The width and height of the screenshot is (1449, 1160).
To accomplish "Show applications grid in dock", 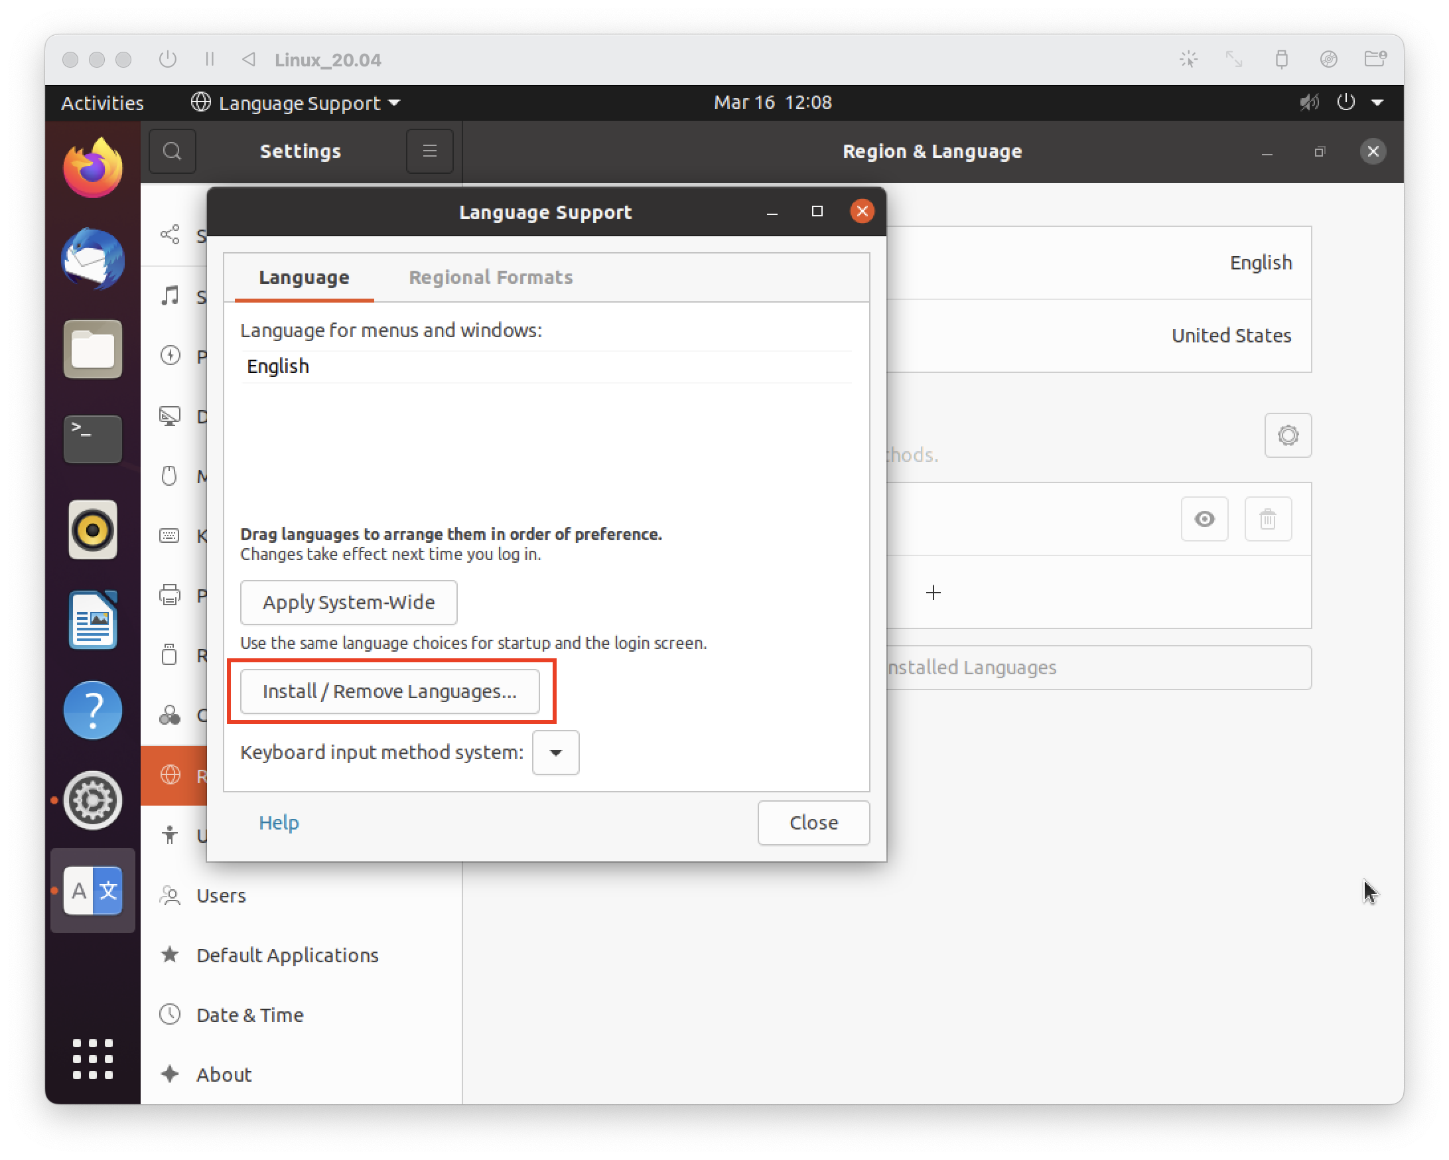I will [93, 1058].
